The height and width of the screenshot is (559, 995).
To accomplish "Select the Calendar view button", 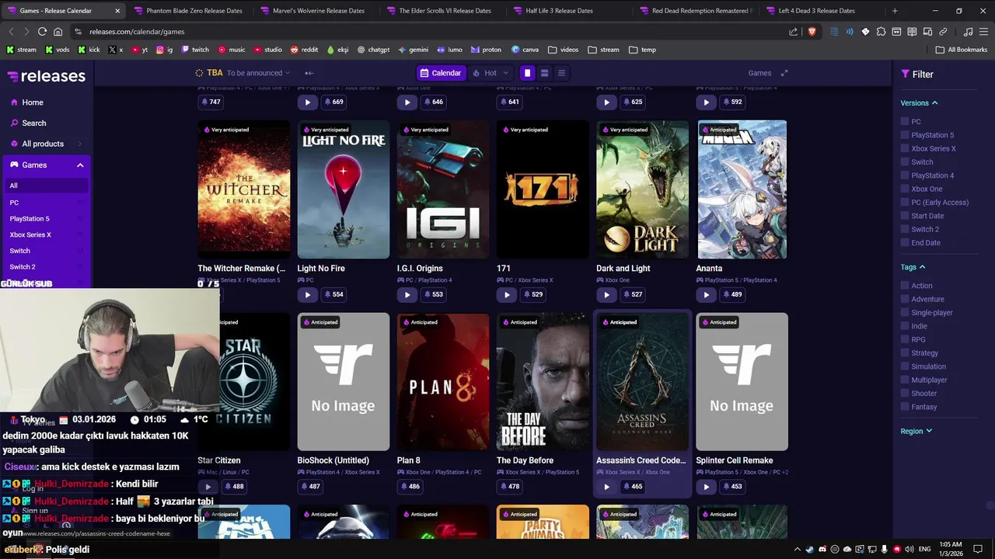I will pyautogui.click(x=441, y=73).
